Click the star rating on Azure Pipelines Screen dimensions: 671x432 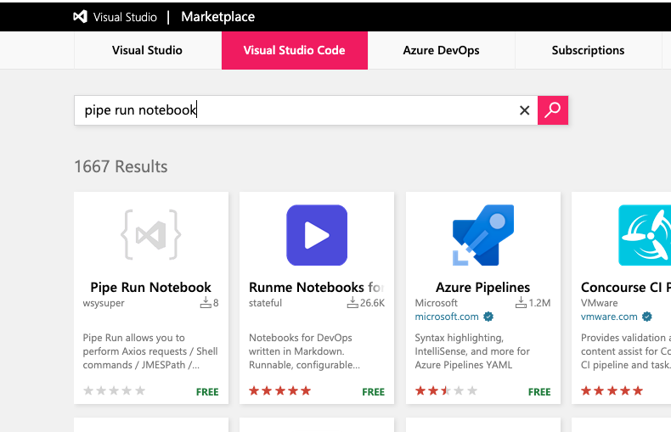pyautogui.click(x=446, y=390)
